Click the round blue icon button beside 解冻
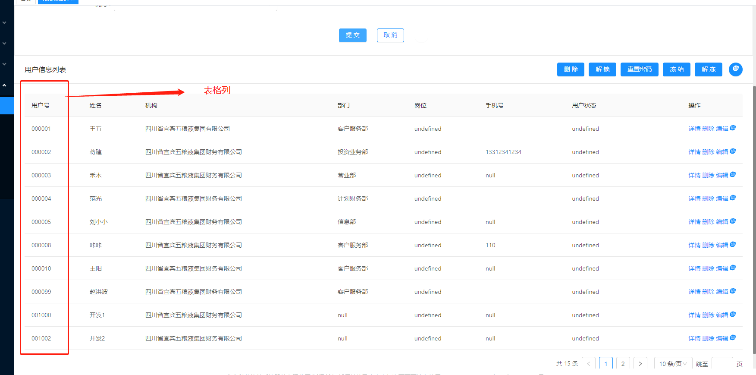Viewport: 756px width, 375px height. (736, 69)
